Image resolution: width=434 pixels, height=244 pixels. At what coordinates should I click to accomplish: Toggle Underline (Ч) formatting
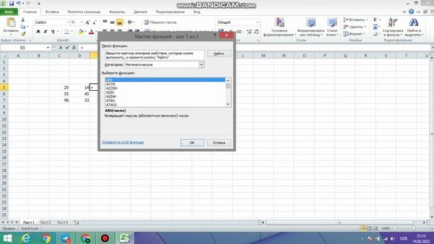tap(53, 32)
